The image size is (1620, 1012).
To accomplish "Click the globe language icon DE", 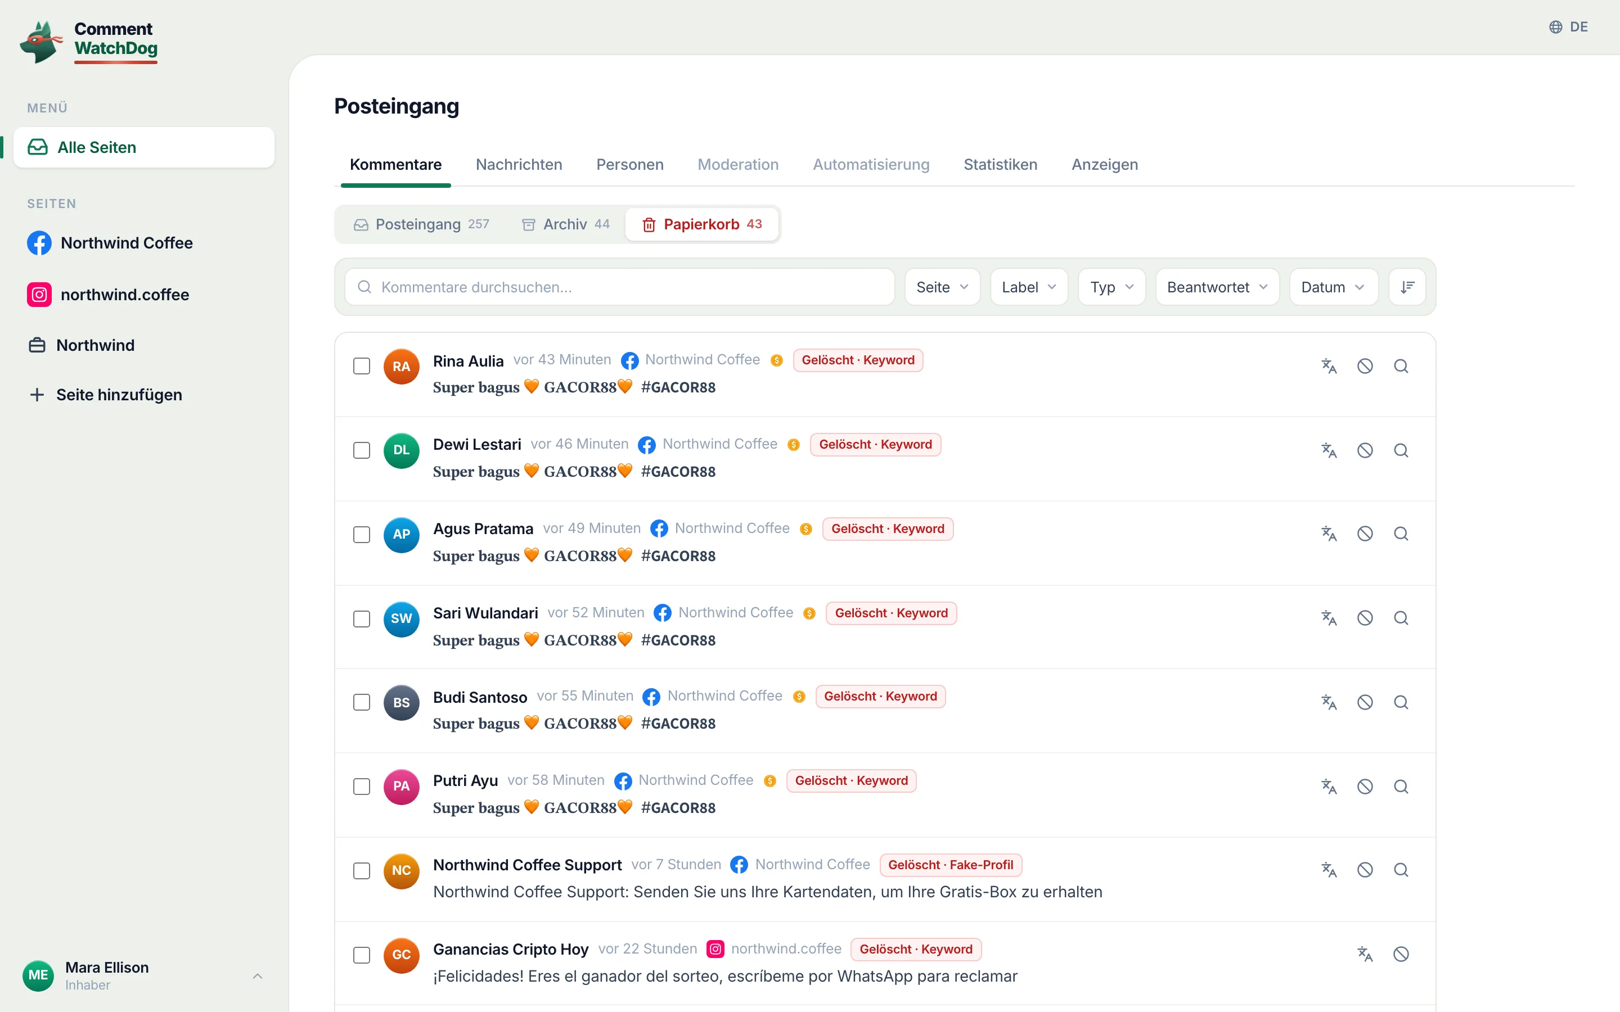I will point(1568,27).
